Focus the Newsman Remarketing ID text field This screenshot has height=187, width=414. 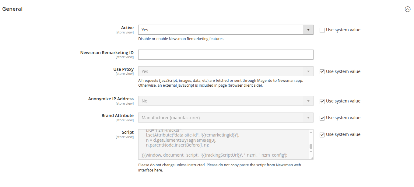click(x=226, y=55)
